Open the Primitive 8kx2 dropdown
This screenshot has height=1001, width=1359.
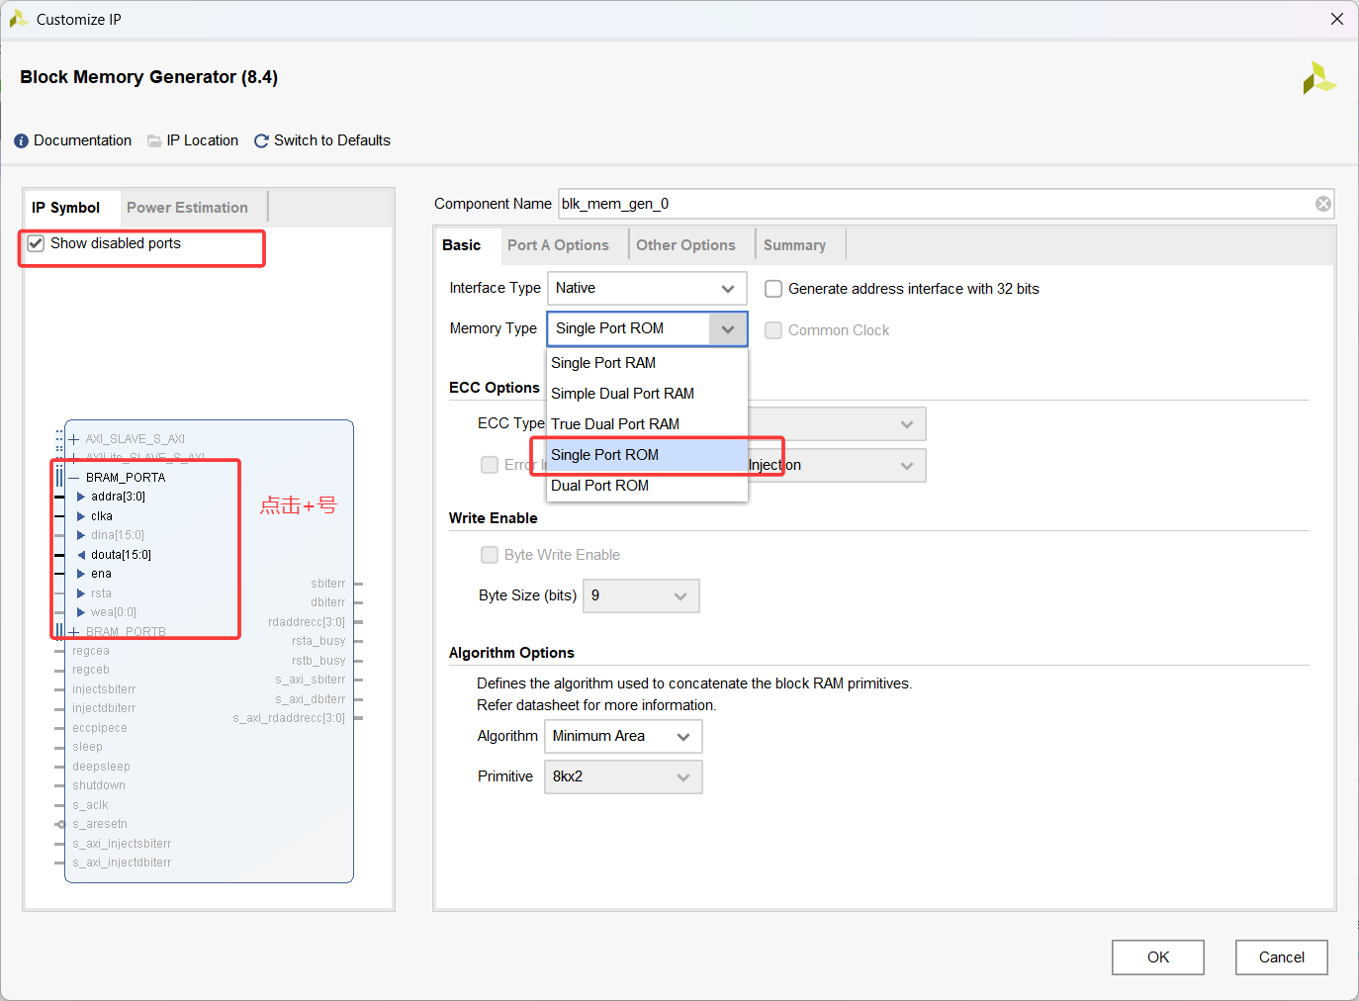623,777
